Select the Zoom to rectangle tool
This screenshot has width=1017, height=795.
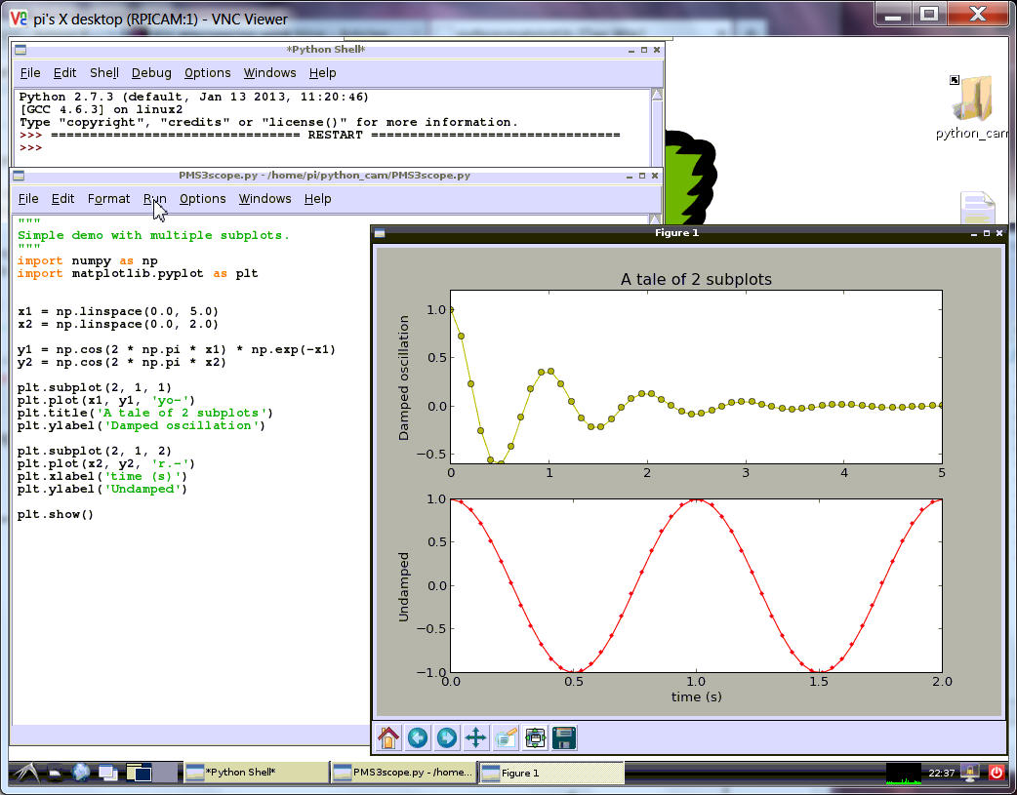(506, 737)
